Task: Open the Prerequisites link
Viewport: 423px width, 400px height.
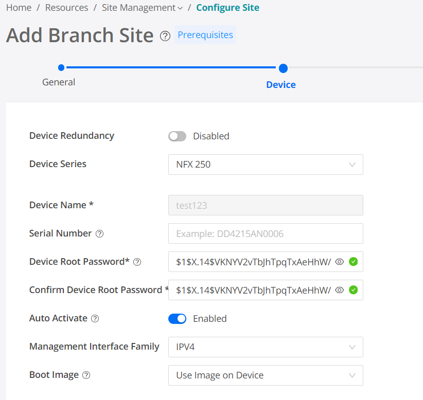Action: click(205, 35)
